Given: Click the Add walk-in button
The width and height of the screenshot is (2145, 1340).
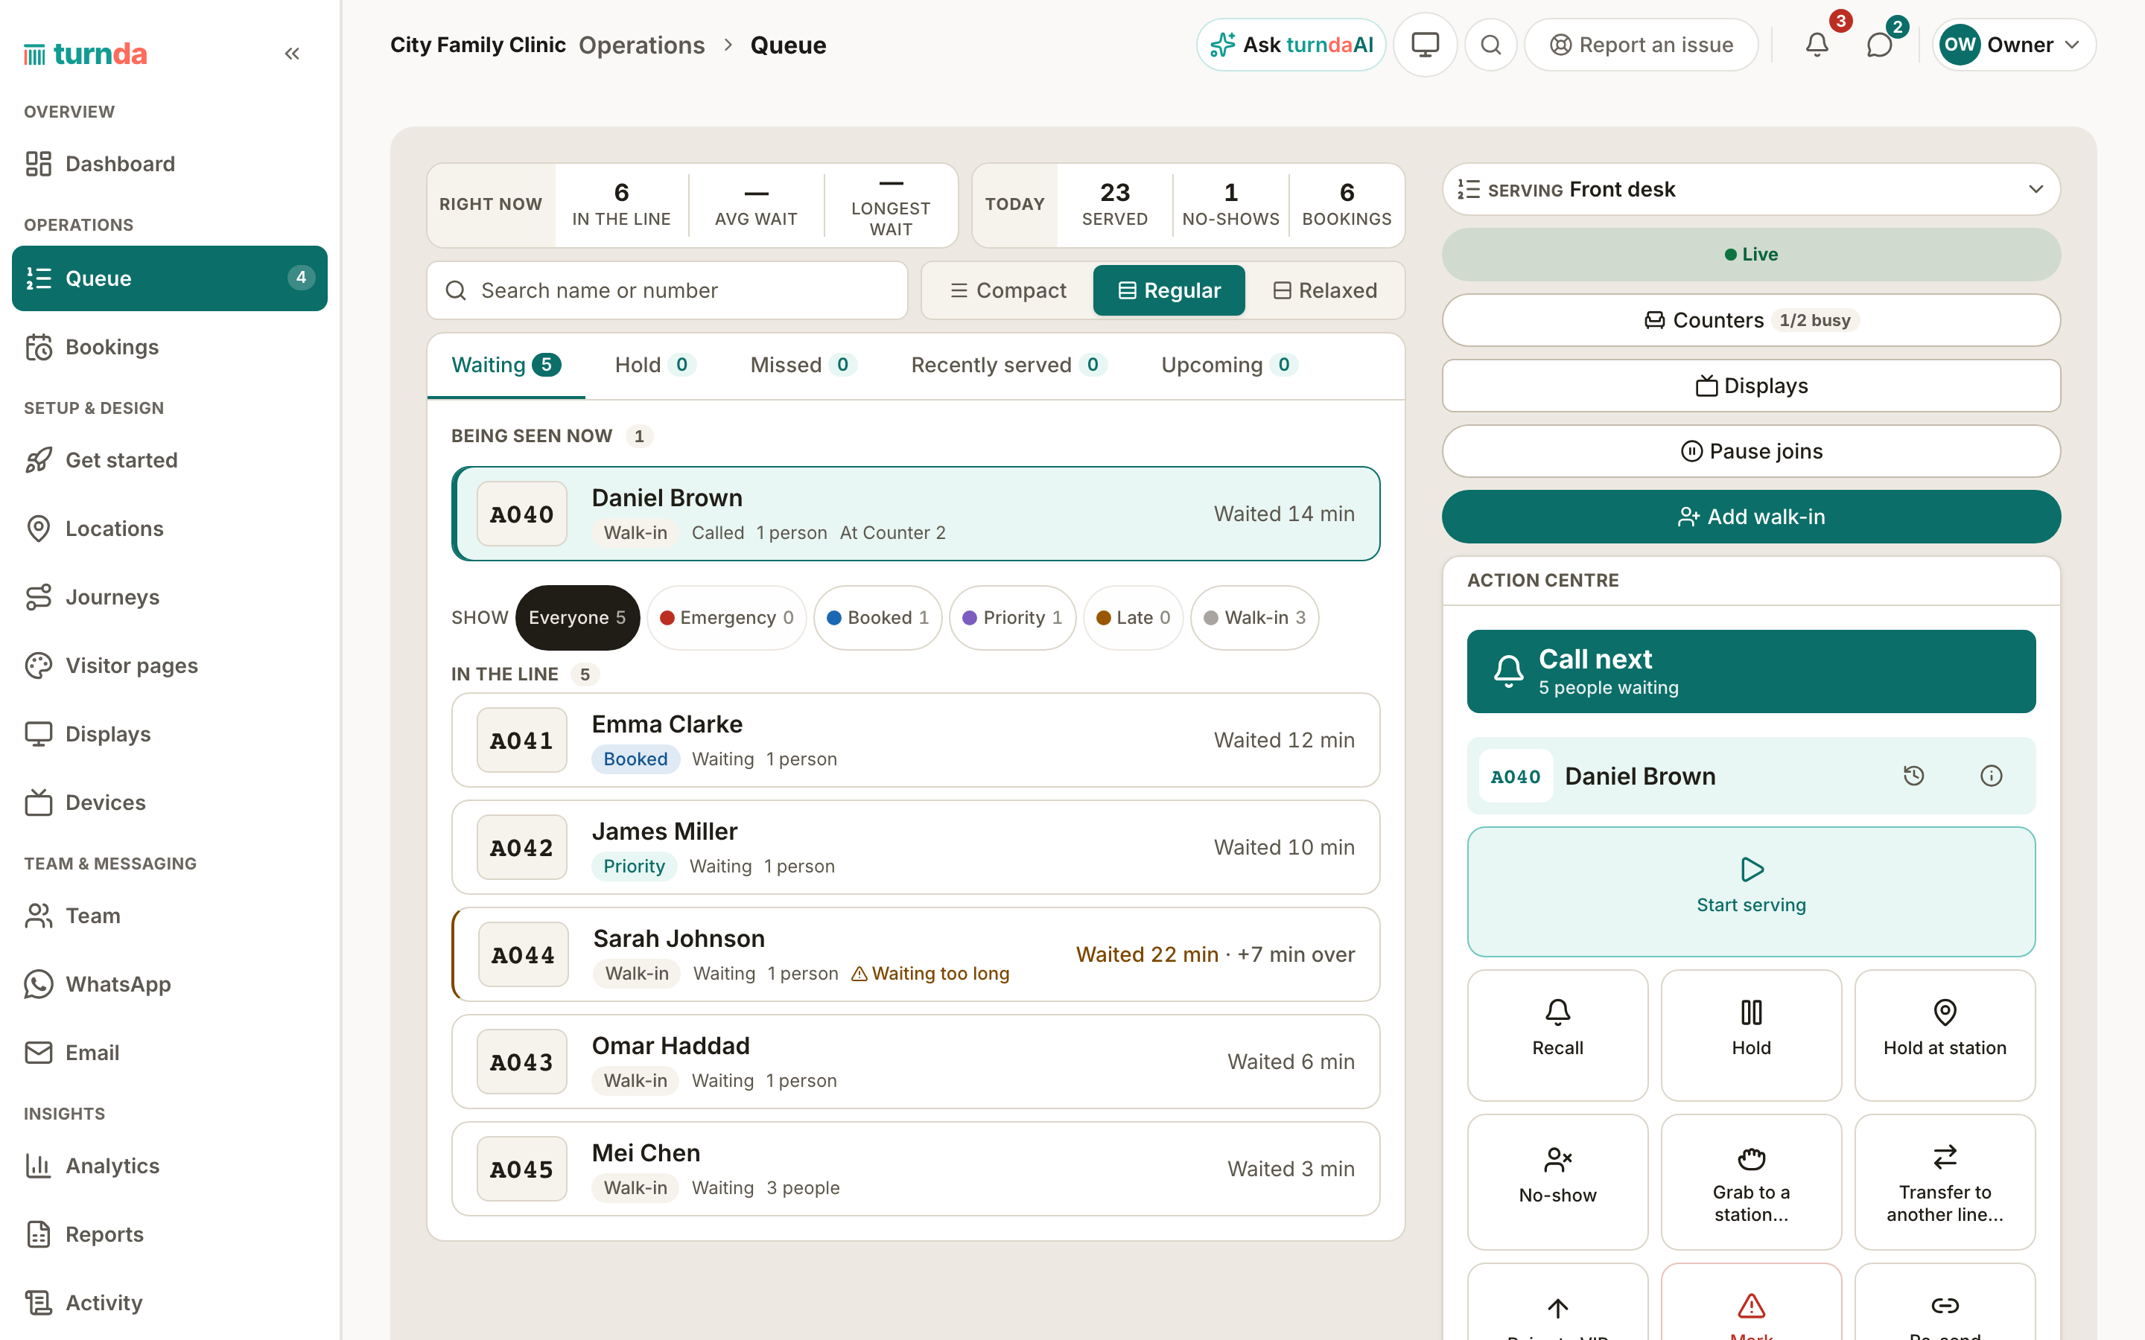Looking at the screenshot, I should point(1750,517).
